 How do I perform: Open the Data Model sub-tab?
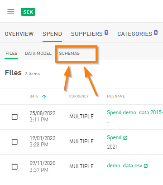(38, 54)
